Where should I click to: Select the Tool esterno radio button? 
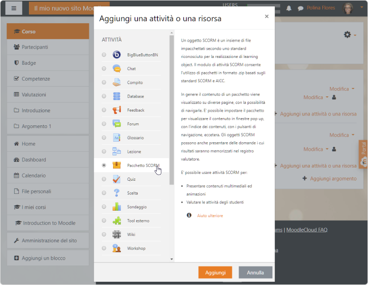coord(104,221)
